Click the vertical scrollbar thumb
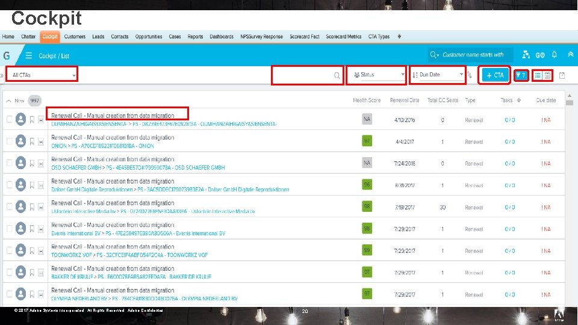This screenshot has width=578, height=325. (x=570, y=103)
